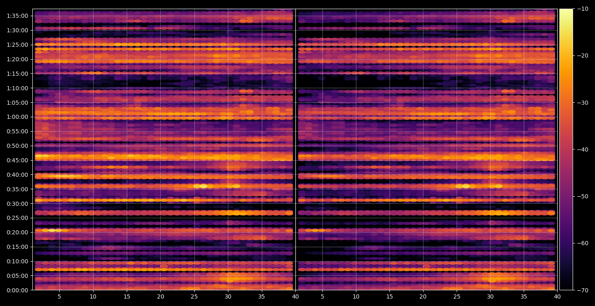Click x-axis label 40 between the two heatmaps

pyautogui.click(x=295, y=296)
